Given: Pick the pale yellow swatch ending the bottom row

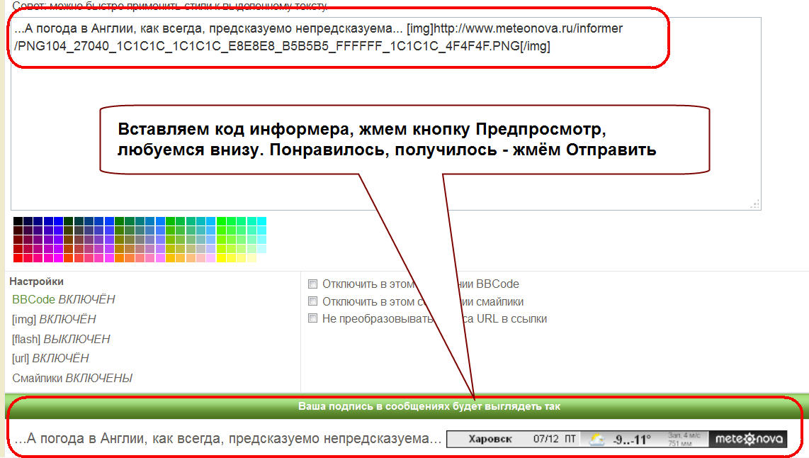Looking at the screenshot, I should 251,258.
